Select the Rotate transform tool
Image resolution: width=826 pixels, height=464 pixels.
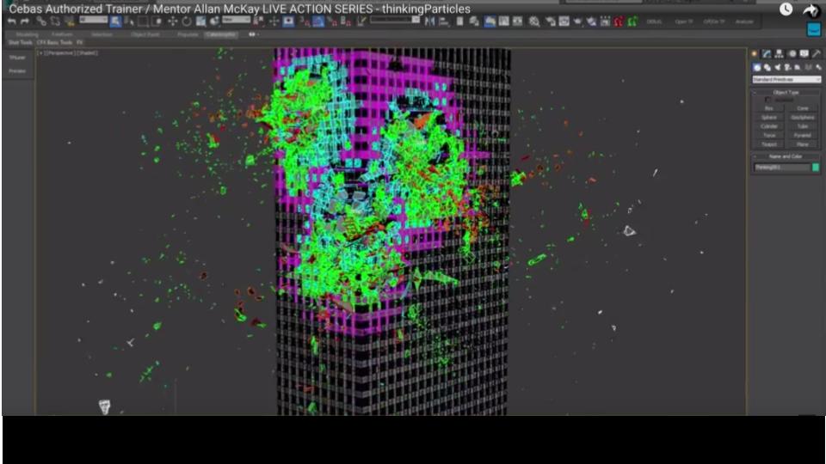tap(186, 21)
